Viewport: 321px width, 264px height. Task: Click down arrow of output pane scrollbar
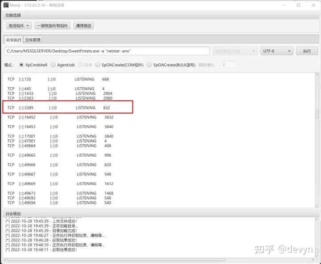[317, 206]
